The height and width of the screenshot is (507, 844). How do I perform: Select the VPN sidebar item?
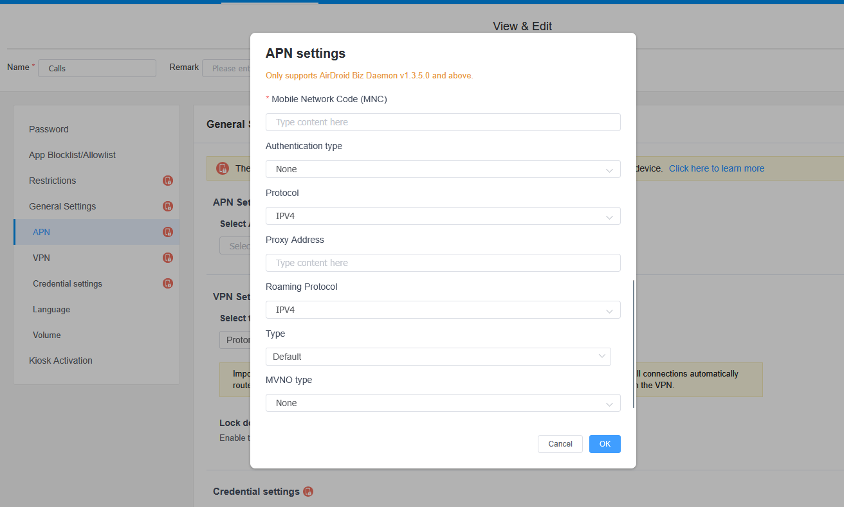pos(96,258)
